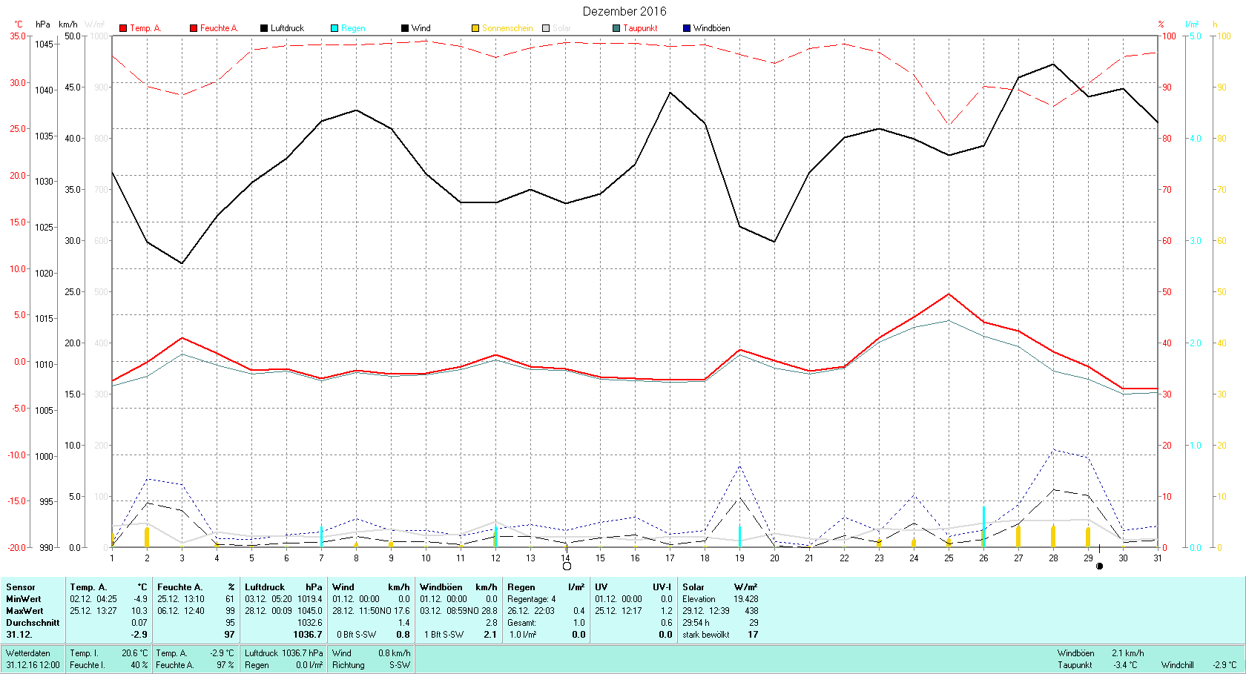Click the max gust value 'NO 28.8'
Viewport: 1246px width, 674px height.
pyautogui.click(x=483, y=611)
